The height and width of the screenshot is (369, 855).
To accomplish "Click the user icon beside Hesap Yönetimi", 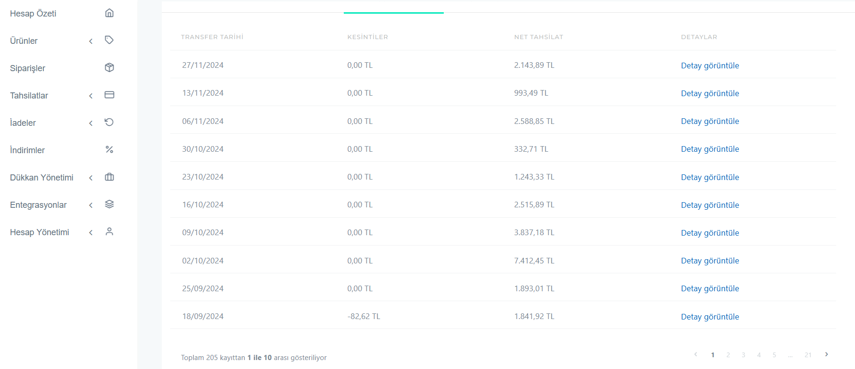I will click(109, 231).
